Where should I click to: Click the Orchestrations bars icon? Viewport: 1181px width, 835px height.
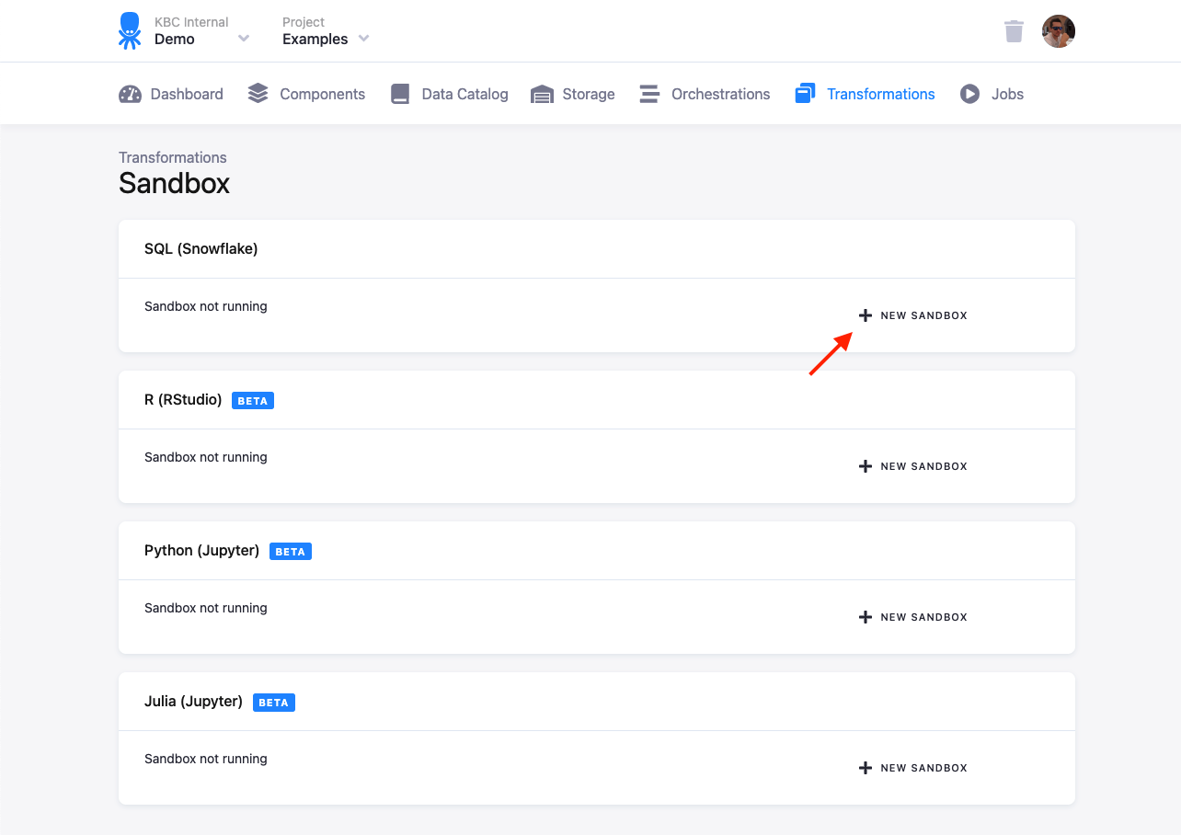(649, 94)
